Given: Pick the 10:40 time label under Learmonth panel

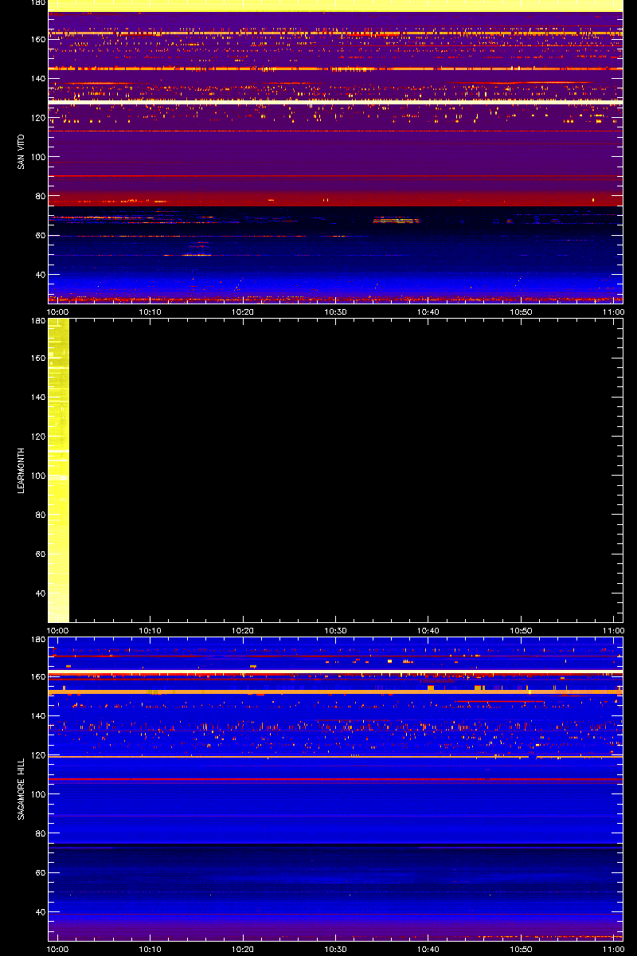Looking at the screenshot, I should pos(428,631).
